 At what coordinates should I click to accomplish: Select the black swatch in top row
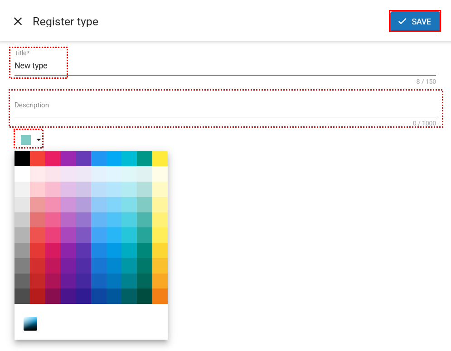point(22,159)
